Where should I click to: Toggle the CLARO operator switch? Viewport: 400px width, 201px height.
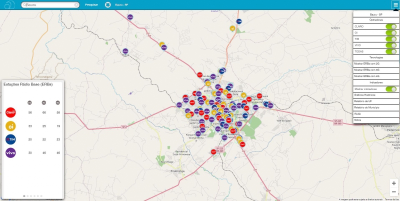click(391, 26)
